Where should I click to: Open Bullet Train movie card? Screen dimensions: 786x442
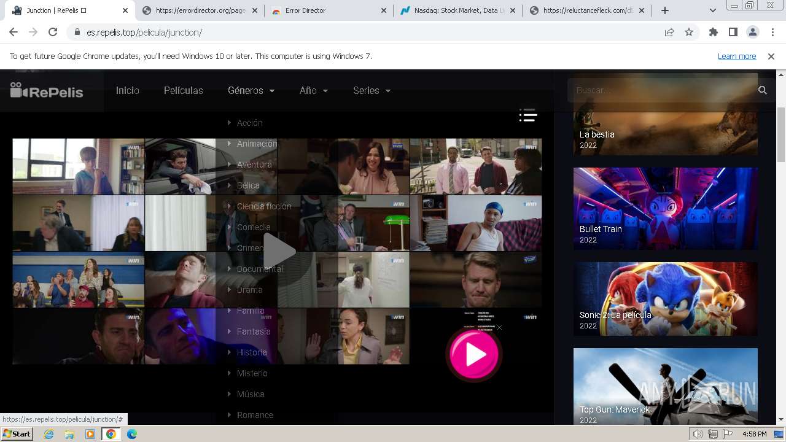pyautogui.click(x=666, y=208)
